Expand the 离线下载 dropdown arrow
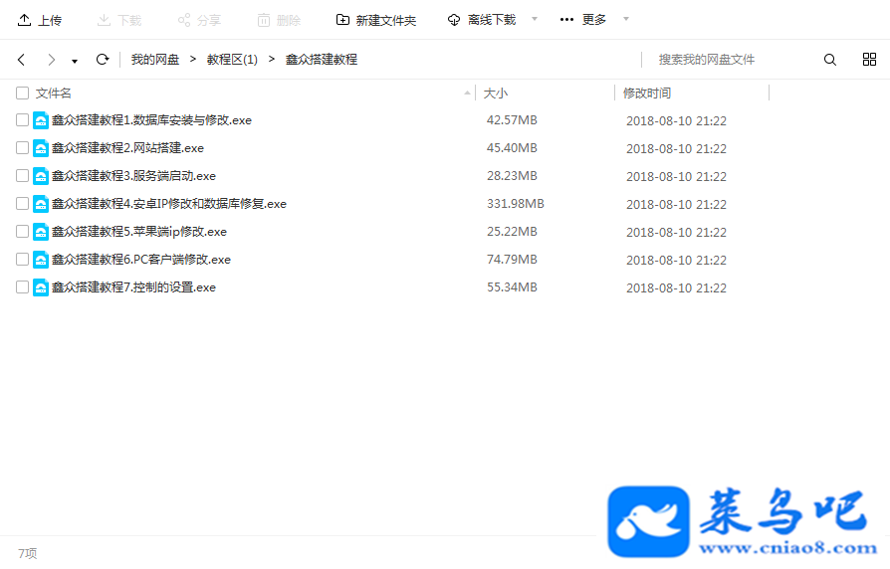The width and height of the screenshot is (890, 569). 535,19
